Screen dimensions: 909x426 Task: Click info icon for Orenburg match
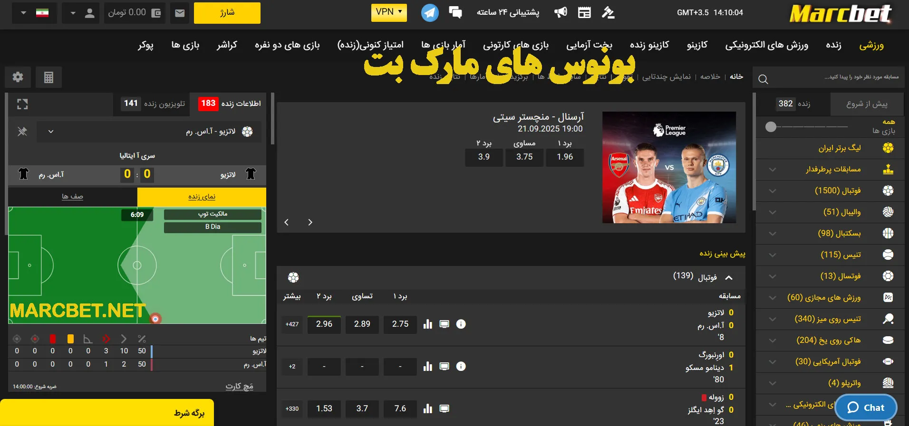click(x=461, y=366)
